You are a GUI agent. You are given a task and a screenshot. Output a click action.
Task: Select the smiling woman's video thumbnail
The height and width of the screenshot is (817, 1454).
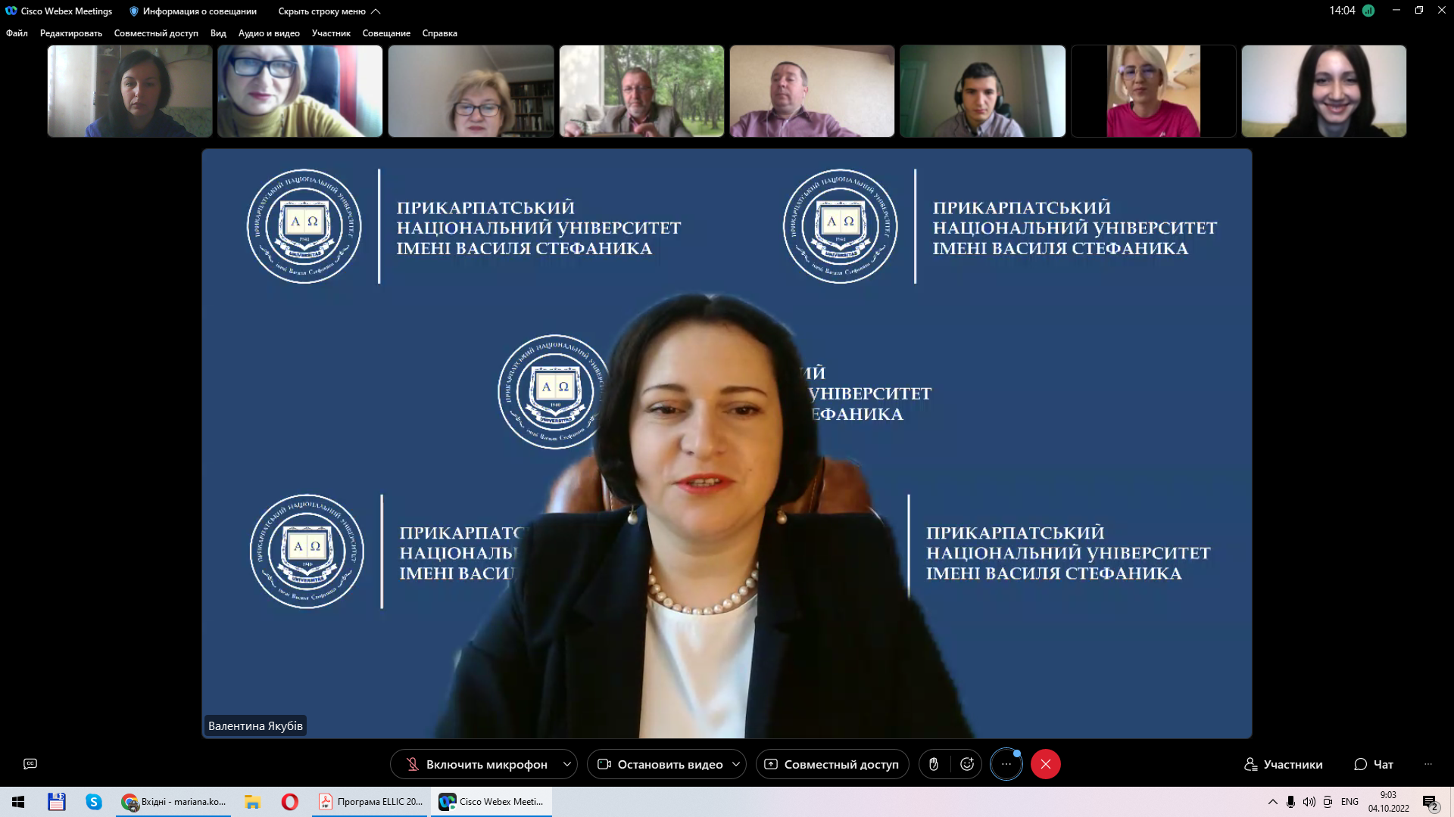[1324, 91]
